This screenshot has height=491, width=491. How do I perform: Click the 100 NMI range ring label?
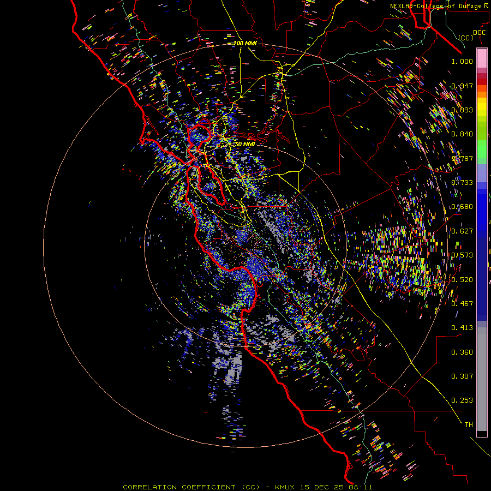[245, 43]
